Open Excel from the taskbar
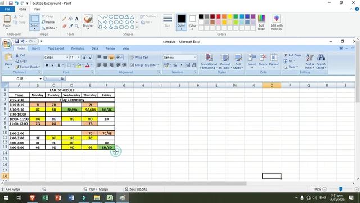 coord(45,198)
